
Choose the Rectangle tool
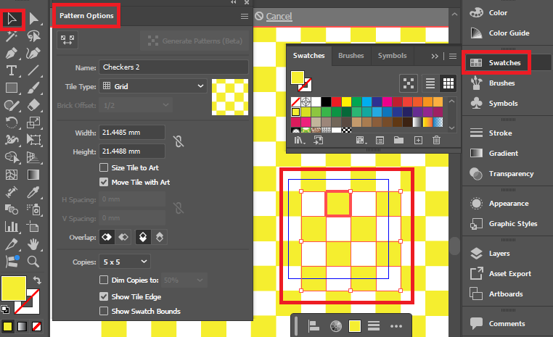click(12, 88)
